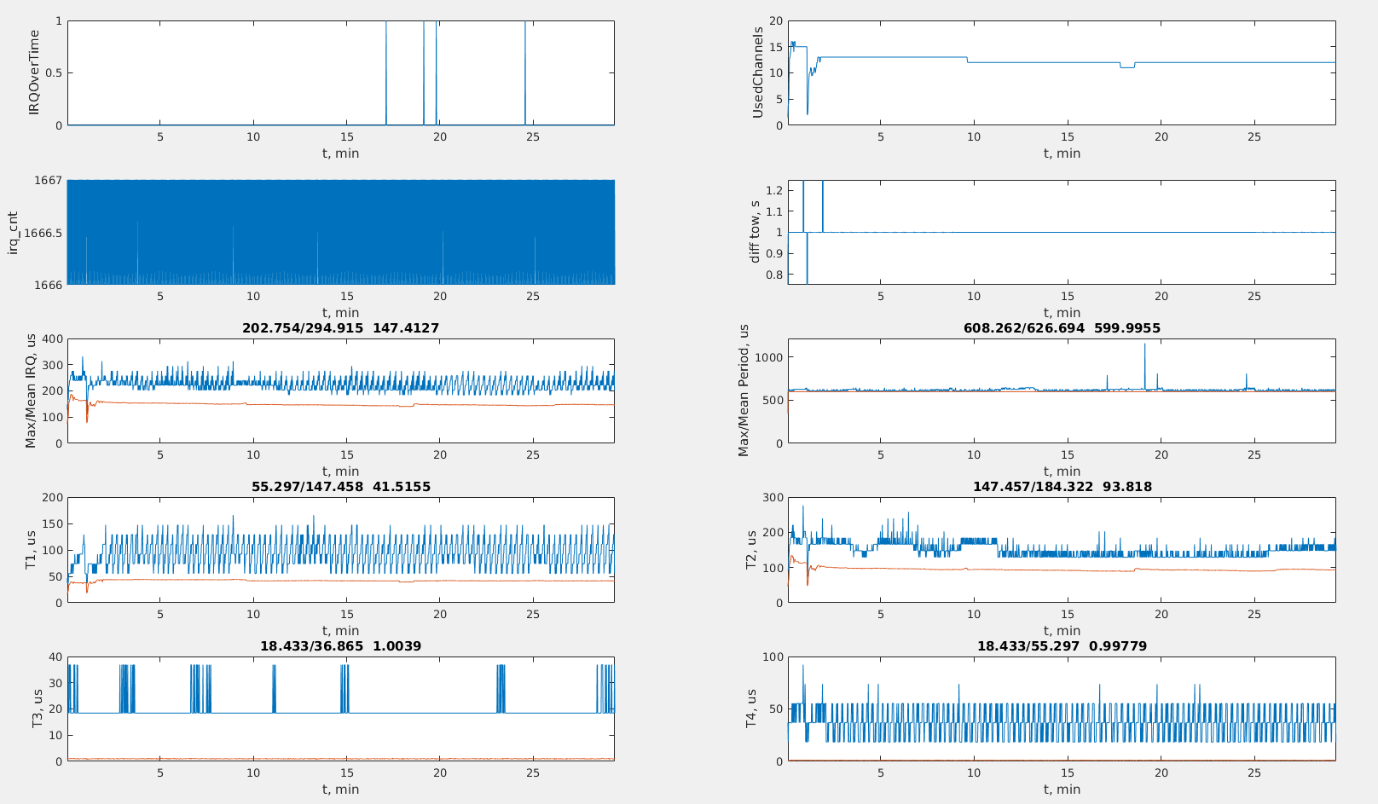Select the irq_cnt y-axis label
1378x804 pixels.
[x=12, y=233]
